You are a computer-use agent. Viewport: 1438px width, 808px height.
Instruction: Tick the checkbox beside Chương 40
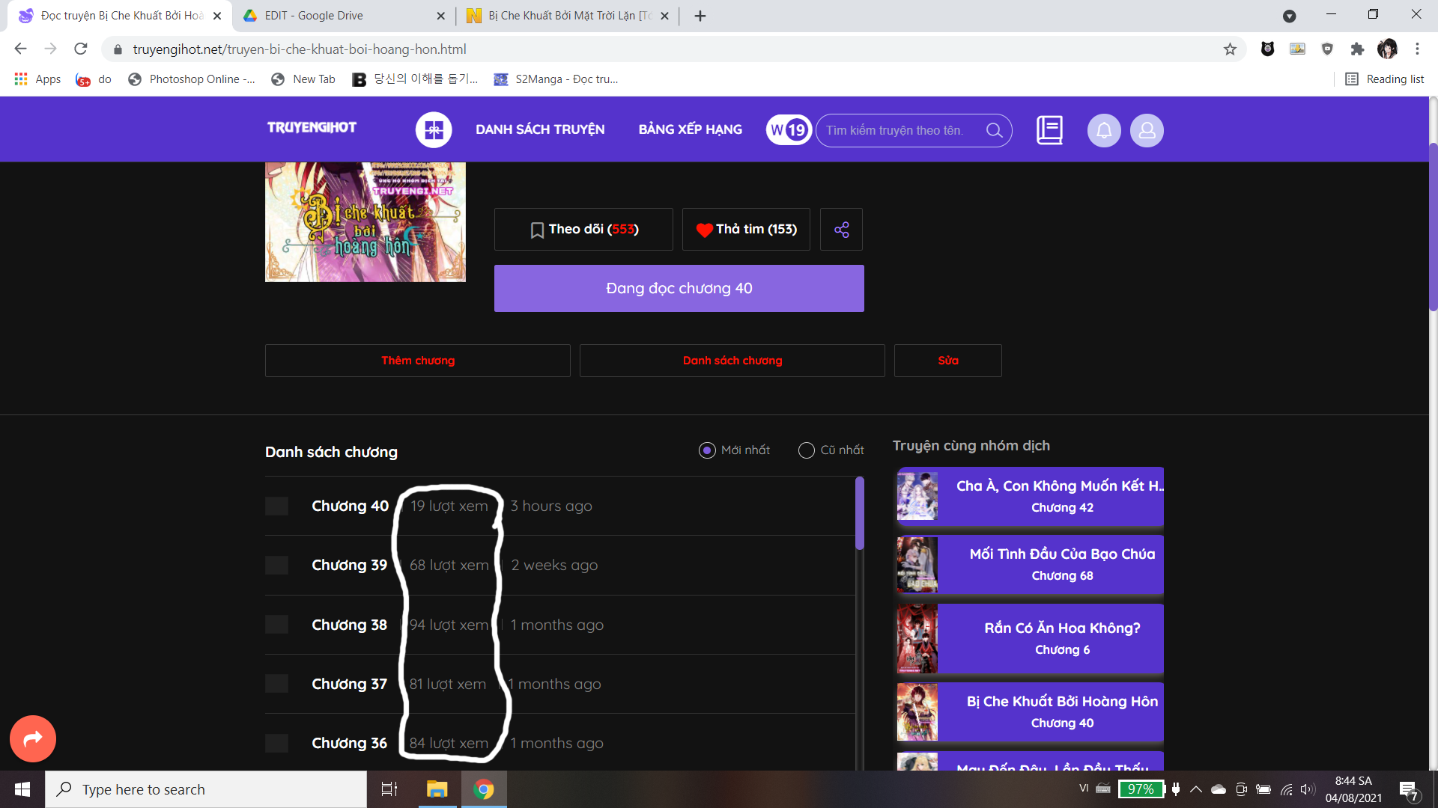(276, 506)
